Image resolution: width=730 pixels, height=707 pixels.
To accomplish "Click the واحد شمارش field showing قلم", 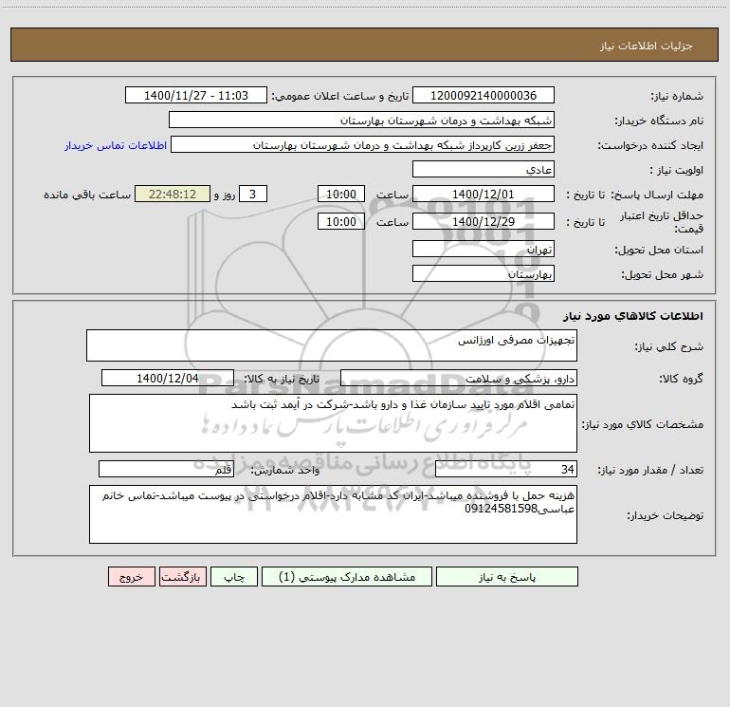I will pyautogui.click(x=166, y=470).
